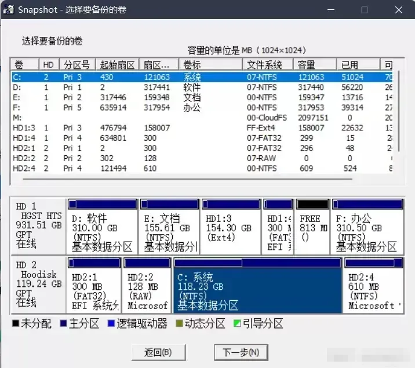415x368 pixels.
Task: Sort by the 文件系统 column header
Action: pos(268,64)
